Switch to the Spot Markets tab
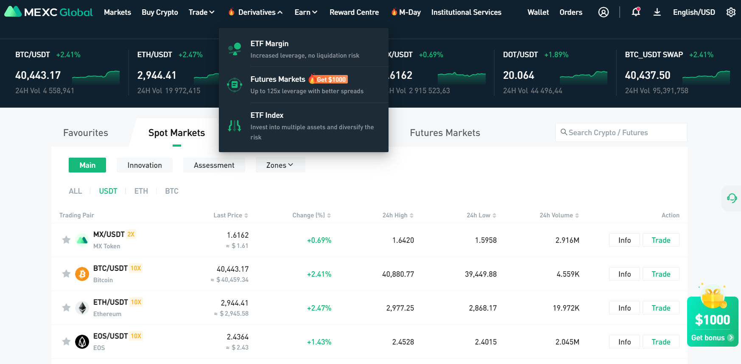 click(177, 133)
